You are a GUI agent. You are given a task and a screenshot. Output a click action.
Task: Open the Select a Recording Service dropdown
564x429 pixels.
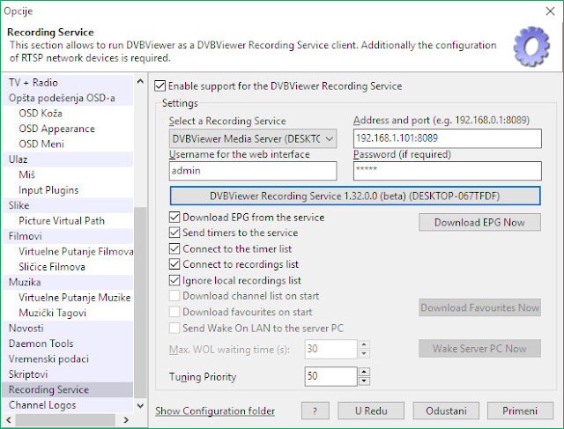coord(253,138)
